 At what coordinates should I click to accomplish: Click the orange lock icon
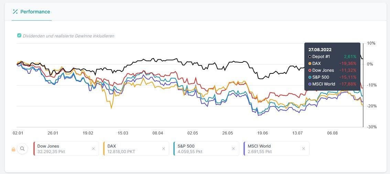coord(14,149)
